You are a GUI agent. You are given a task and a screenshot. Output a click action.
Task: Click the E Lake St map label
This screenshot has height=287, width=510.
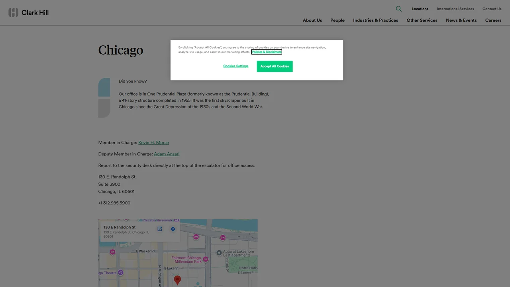(171, 268)
